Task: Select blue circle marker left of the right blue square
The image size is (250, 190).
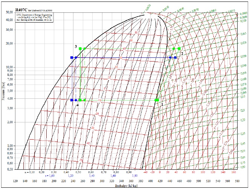Action: (x=170, y=57)
